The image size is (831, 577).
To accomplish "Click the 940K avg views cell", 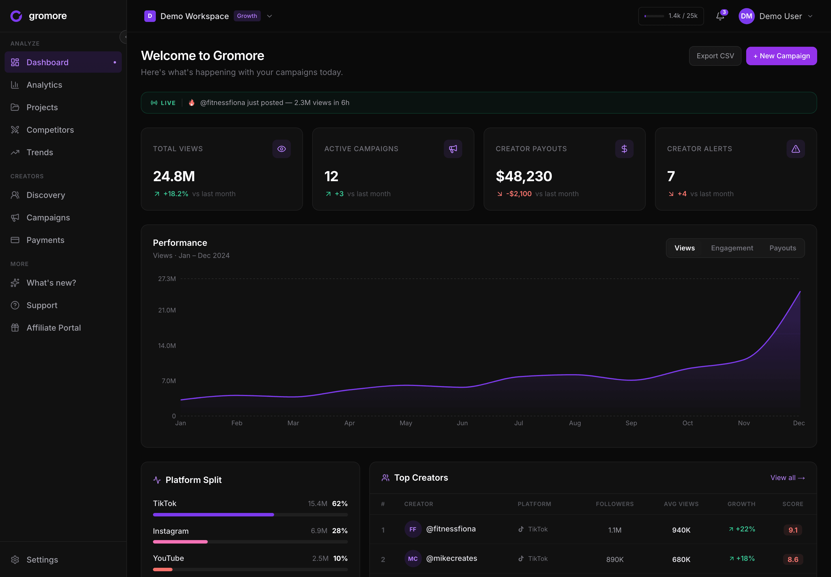I will pos(681,530).
